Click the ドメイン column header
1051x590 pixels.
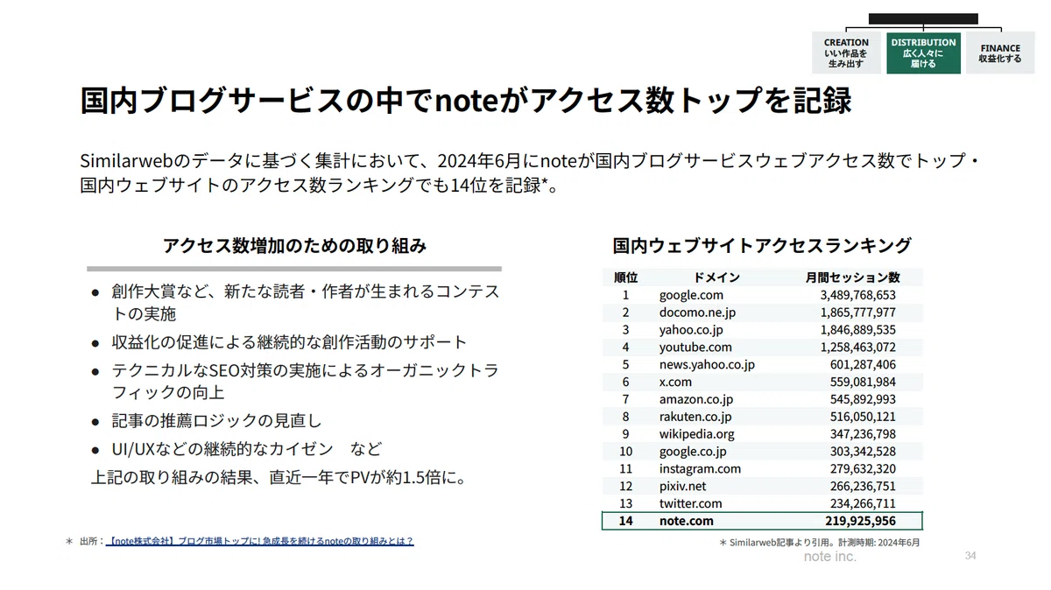pos(716,277)
